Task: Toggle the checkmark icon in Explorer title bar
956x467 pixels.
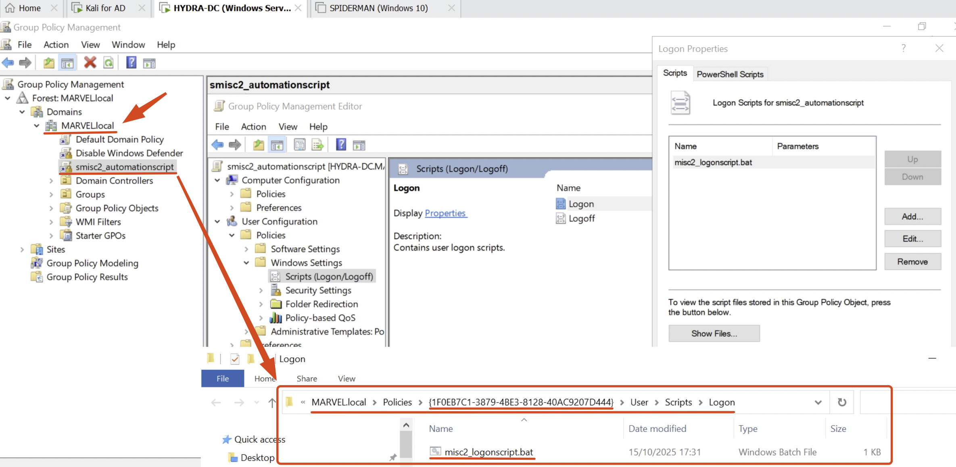Action: 235,359
